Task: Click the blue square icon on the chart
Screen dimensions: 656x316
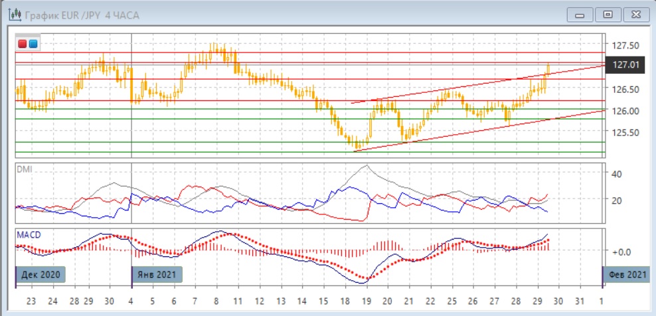Action: coord(33,44)
